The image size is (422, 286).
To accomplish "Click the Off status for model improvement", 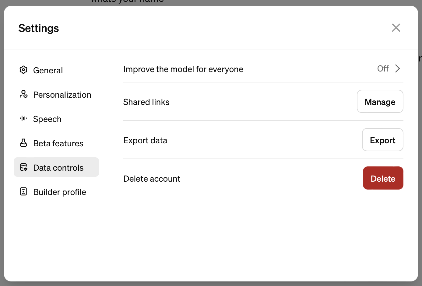I will [x=383, y=69].
